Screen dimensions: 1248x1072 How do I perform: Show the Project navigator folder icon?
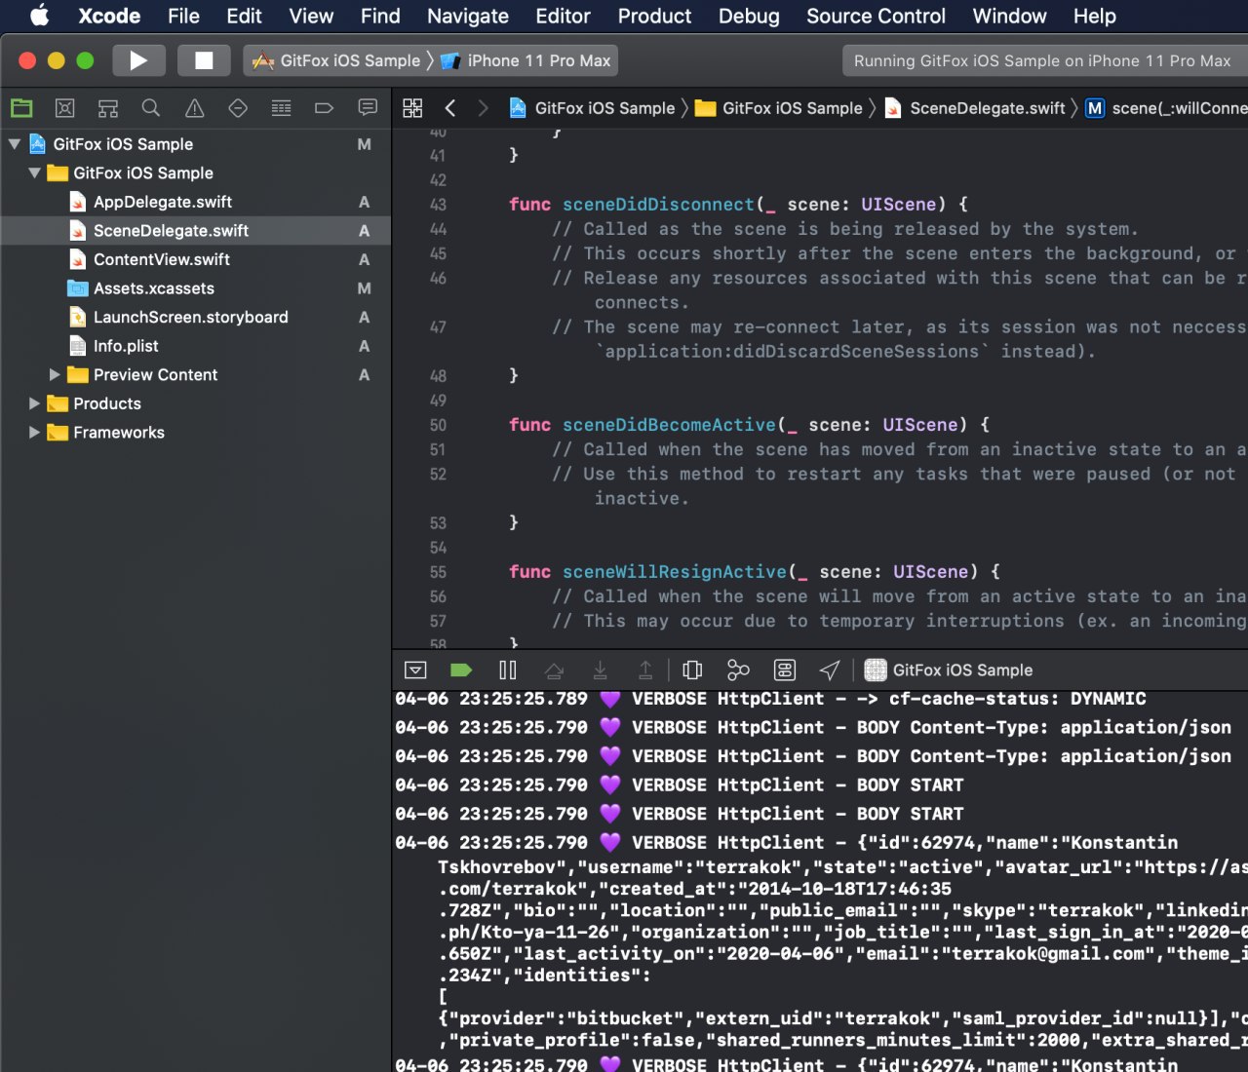[x=21, y=108]
